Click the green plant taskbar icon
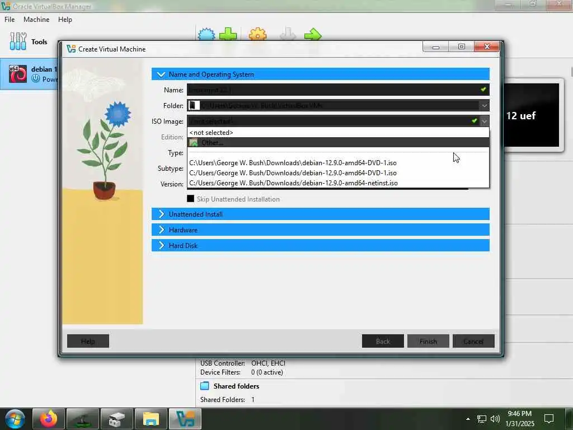The width and height of the screenshot is (573, 430). 83,419
